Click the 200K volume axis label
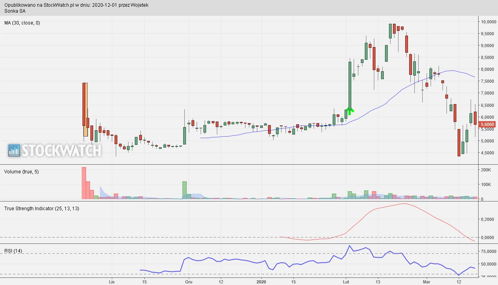 point(486,170)
